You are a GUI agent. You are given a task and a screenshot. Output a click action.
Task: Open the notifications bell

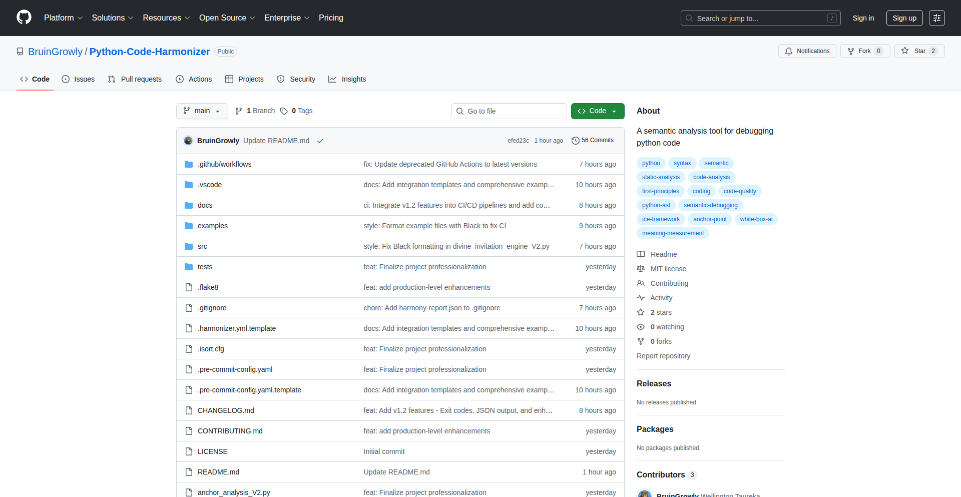(x=789, y=51)
